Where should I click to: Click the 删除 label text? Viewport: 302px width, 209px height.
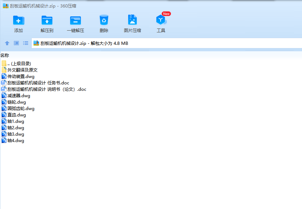click(104, 30)
